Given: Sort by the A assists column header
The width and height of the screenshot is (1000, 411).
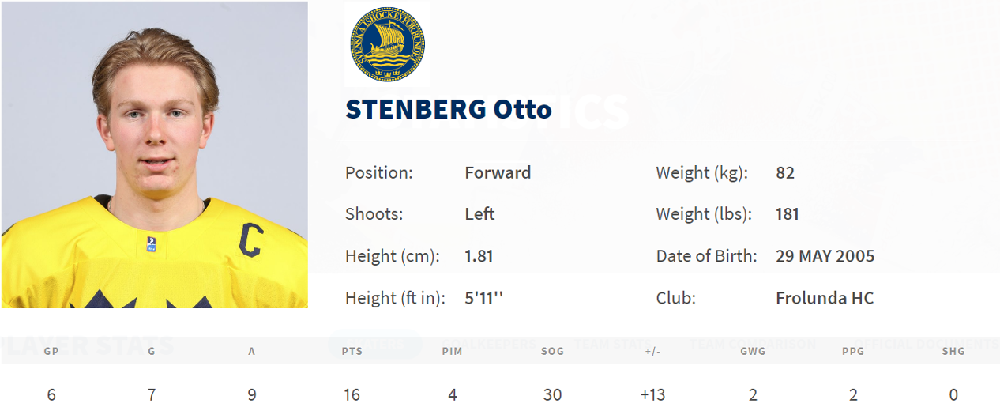Looking at the screenshot, I should click(252, 351).
